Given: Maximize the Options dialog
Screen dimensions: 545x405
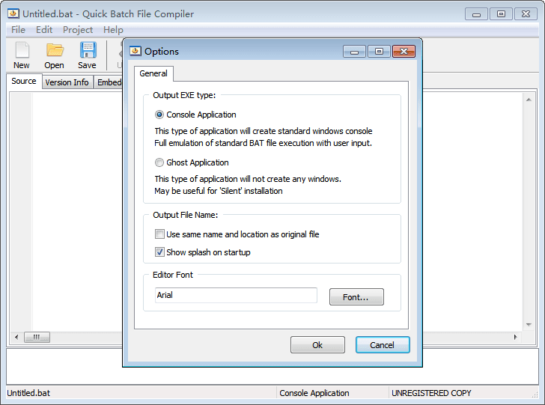Looking at the screenshot, I should coord(379,52).
